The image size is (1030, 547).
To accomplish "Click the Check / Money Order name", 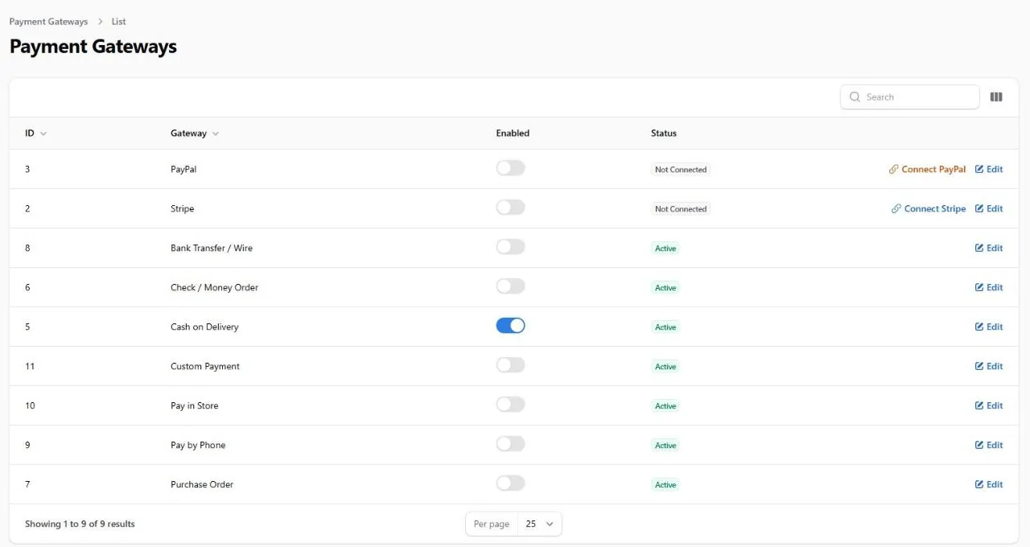I will 214,288.
